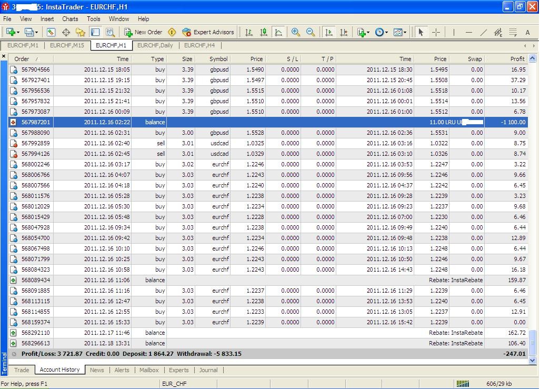Select the Cursor arrow tool
The width and height of the screenshot is (540, 389).
point(421,32)
